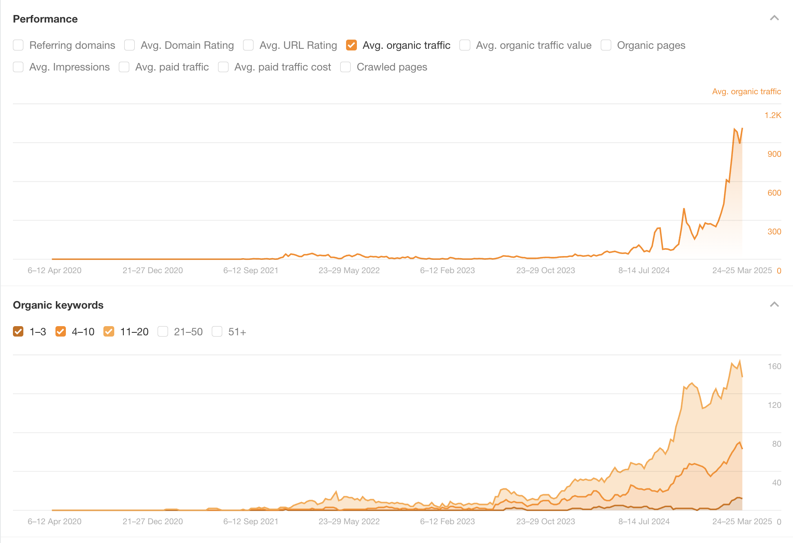Enable Avg. organic traffic value checkbox
This screenshot has width=793, height=543.
[x=465, y=45]
